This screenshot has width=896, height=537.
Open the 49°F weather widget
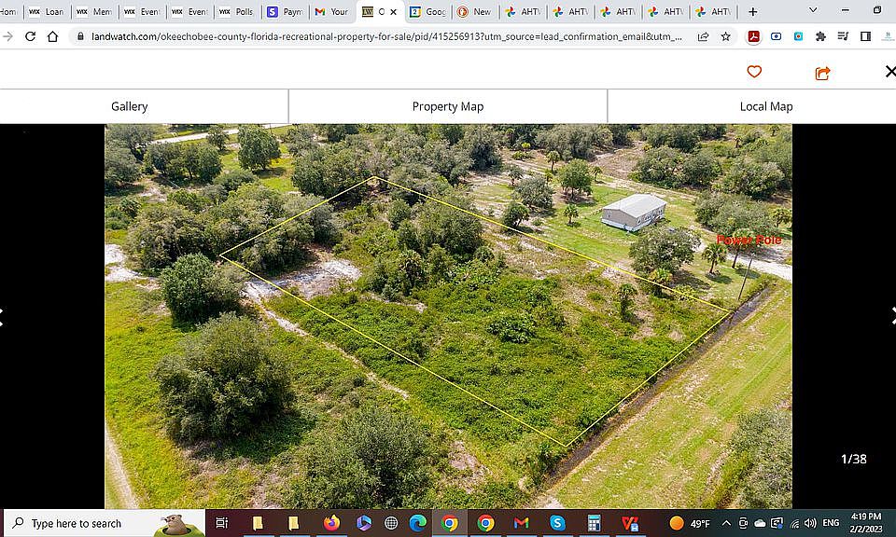coord(690,523)
